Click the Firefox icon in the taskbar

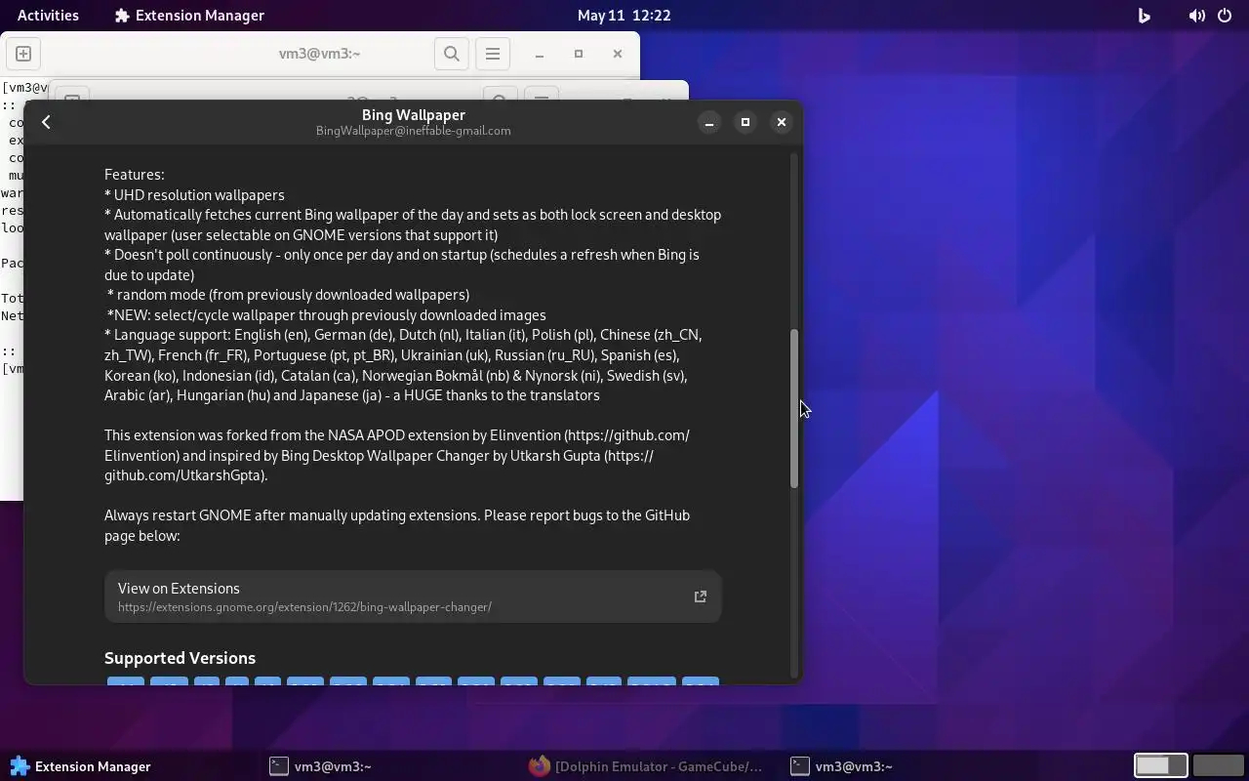[540, 766]
